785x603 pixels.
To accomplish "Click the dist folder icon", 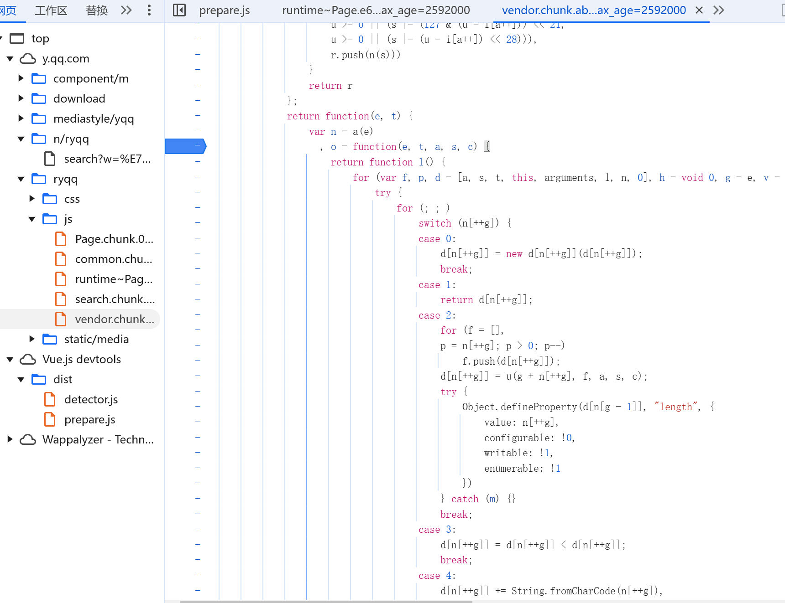I will click(x=39, y=379).
